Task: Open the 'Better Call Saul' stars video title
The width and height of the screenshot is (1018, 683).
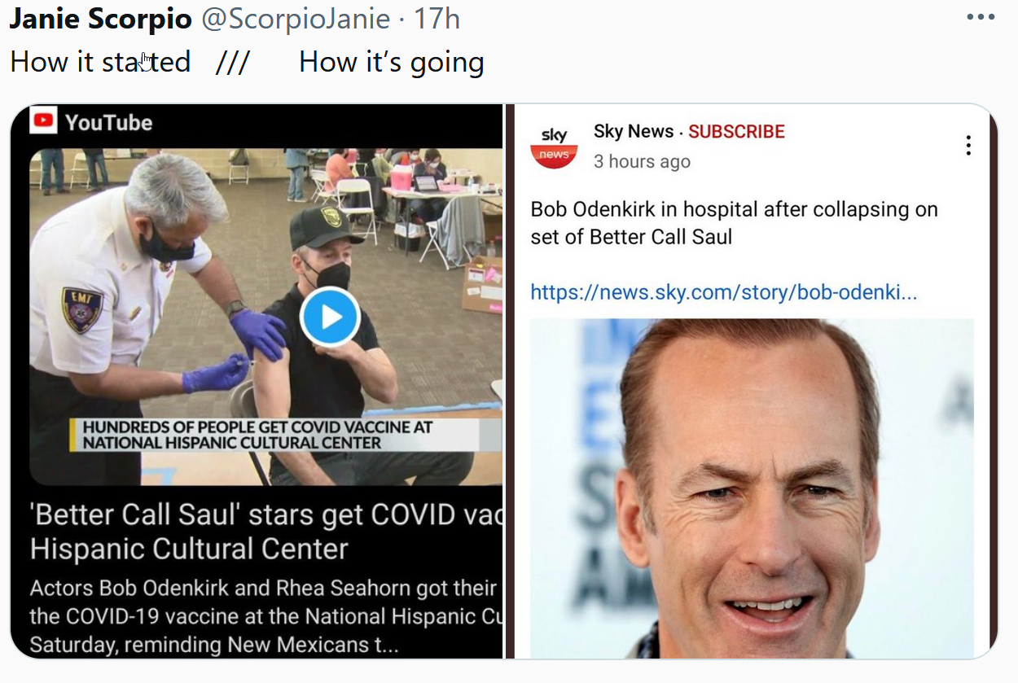Action: pos(265,531)
